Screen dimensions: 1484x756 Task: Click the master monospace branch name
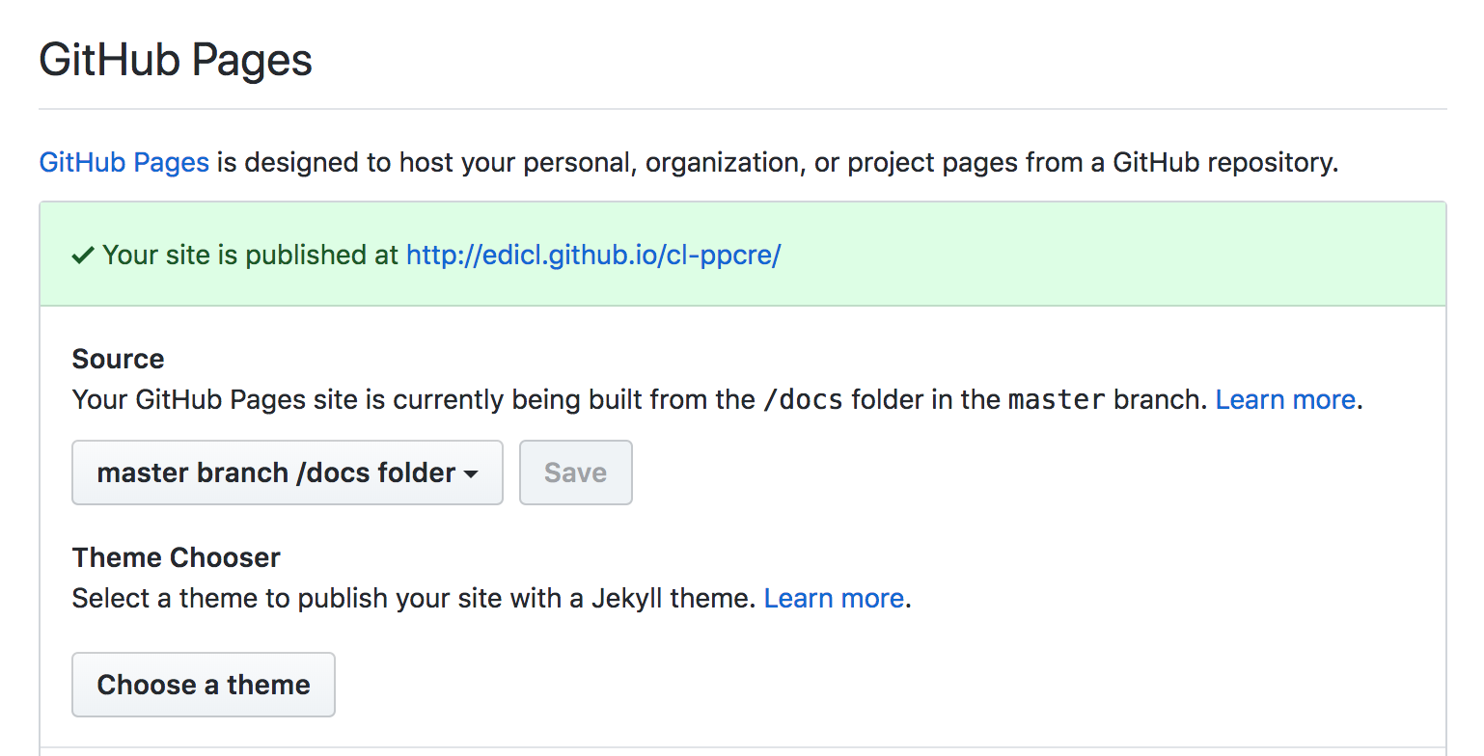[x=1056, y=399]
